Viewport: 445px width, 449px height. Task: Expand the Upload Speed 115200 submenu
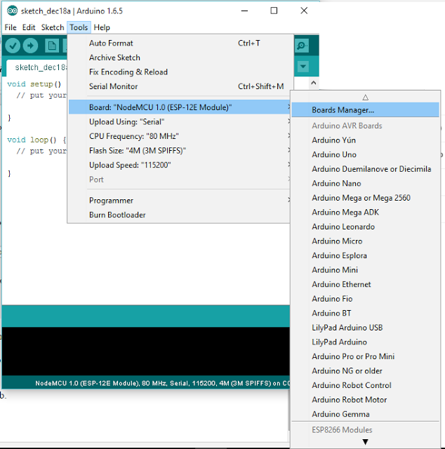(x=179, y=166)
